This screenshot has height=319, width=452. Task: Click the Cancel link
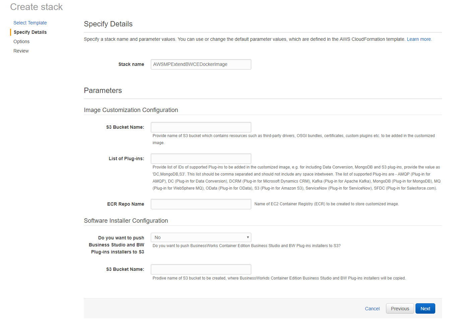pyautogui.click(x=372, y=309)
